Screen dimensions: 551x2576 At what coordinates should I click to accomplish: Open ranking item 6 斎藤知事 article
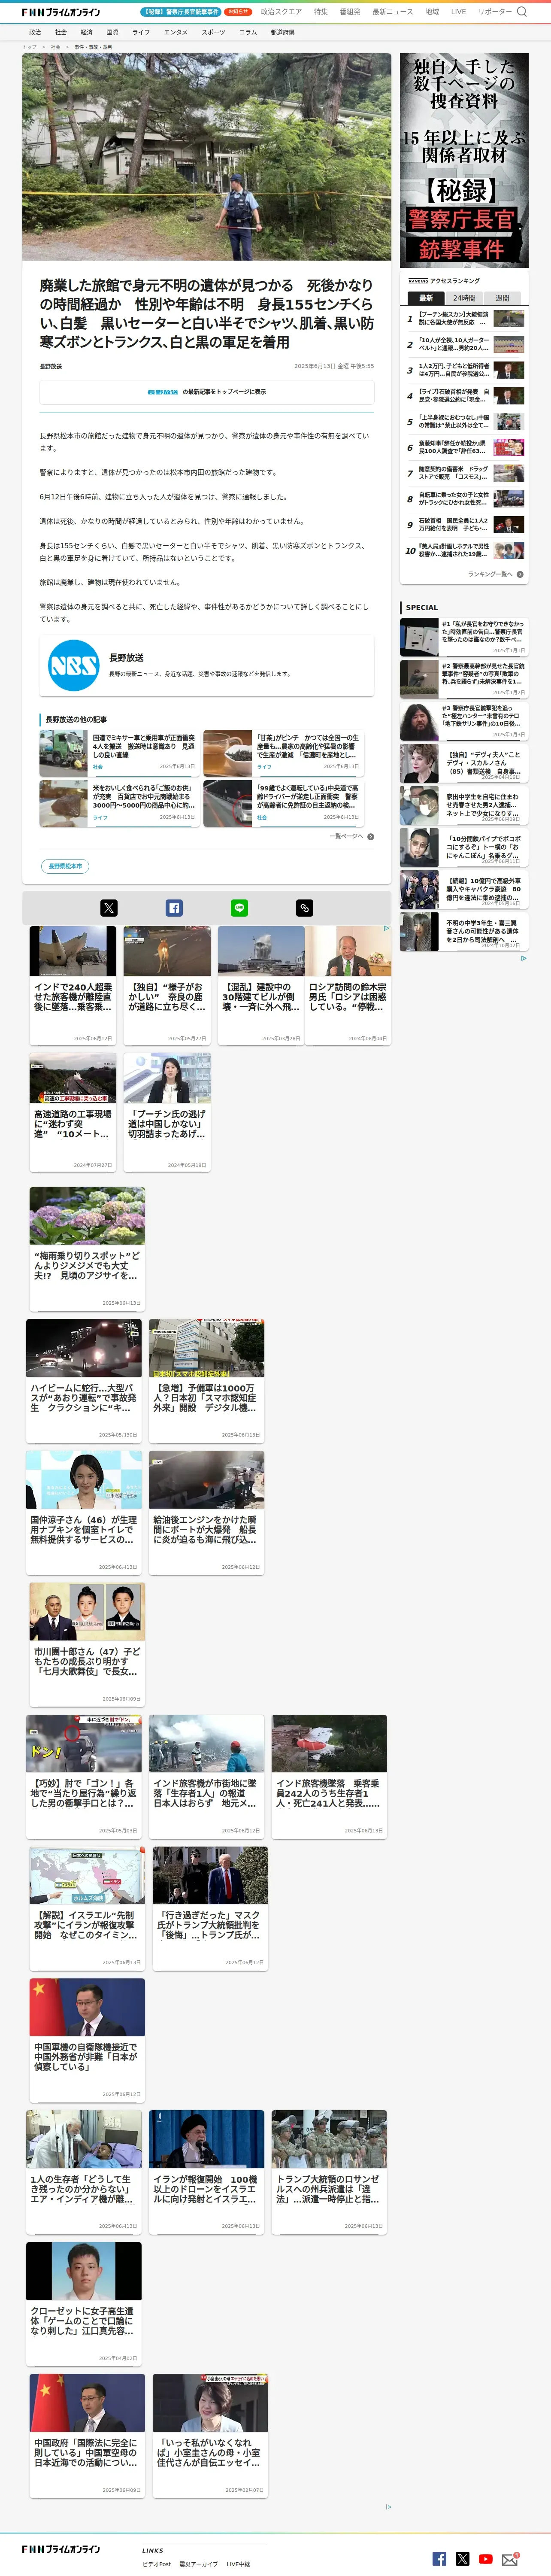(x=464, y=447)
